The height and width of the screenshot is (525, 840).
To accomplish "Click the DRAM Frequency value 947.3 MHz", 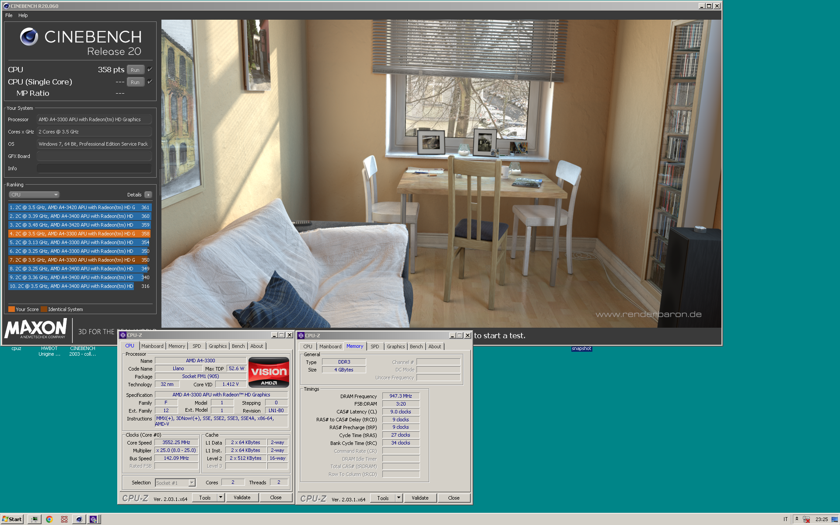I will point(401,396).
